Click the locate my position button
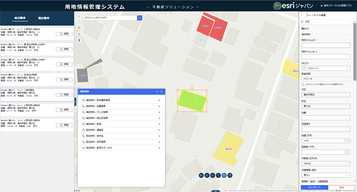This screenshot has height=192, width=357. pos(79,34)
